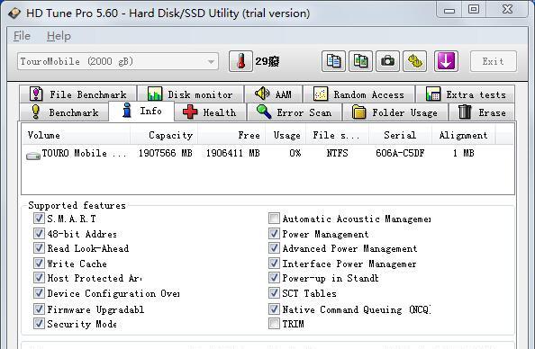Viewport: 535px width, 349px height.
Task: Toggle the Write Cache checkbox
Action: 39,264
